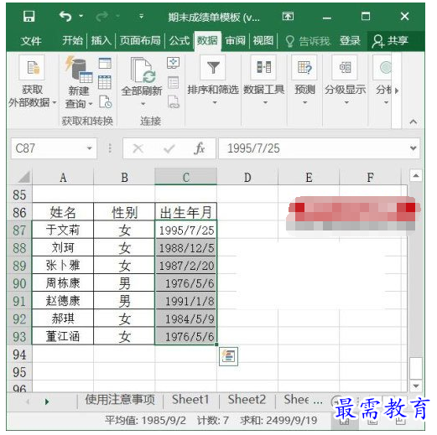Click the 登录 sign-in link
This screenshot has height=435, width=437.
(350, 41)
